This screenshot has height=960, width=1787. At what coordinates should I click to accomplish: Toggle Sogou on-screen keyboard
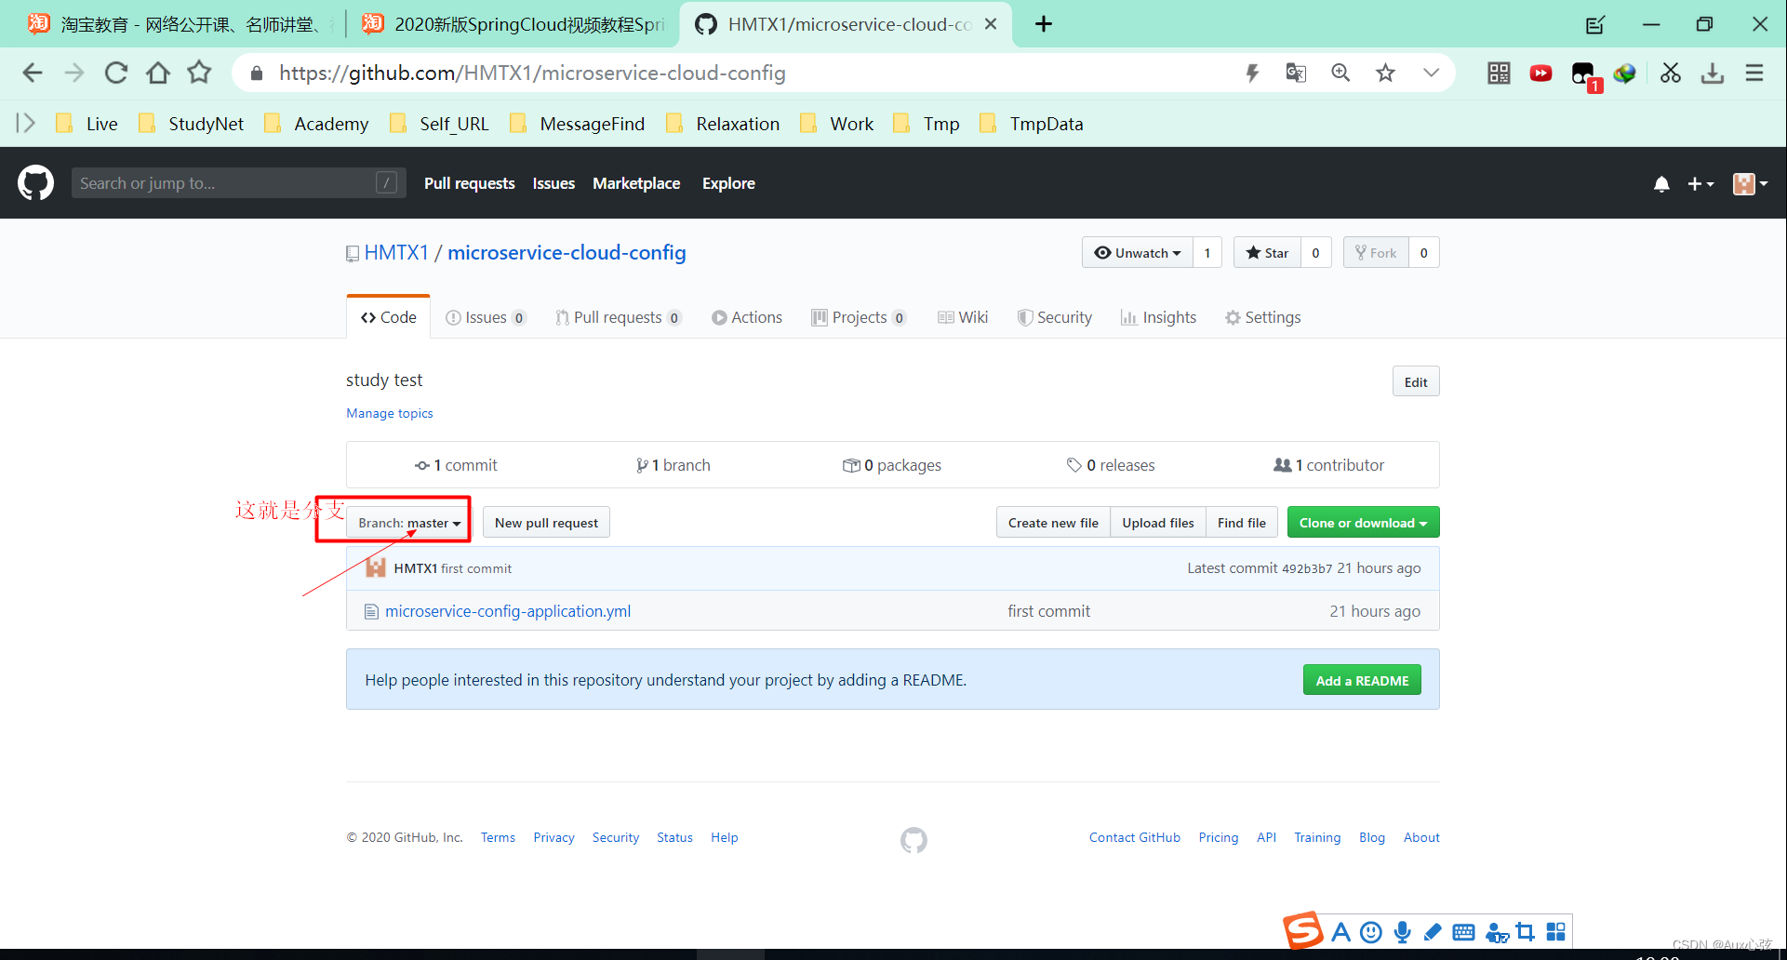[1463, 931]
